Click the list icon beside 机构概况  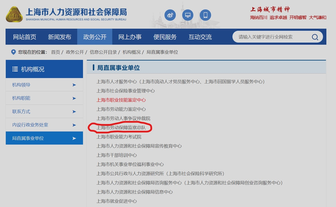[x=15, y=69]
